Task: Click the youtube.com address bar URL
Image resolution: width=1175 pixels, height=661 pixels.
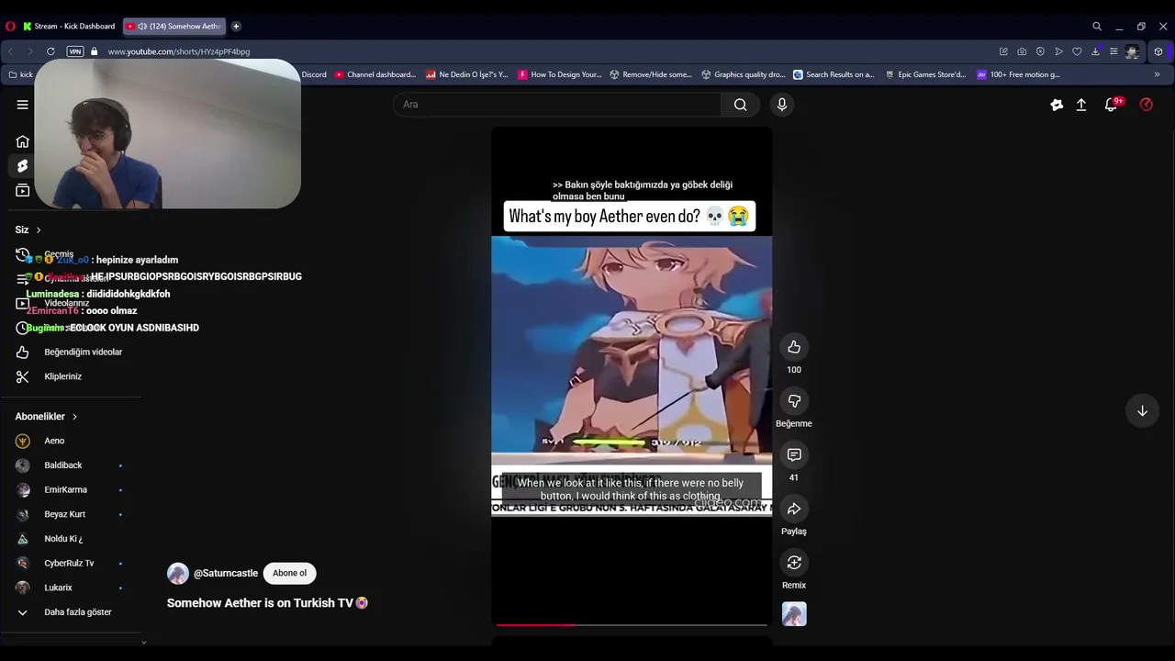Action: (x=179, y=51)
